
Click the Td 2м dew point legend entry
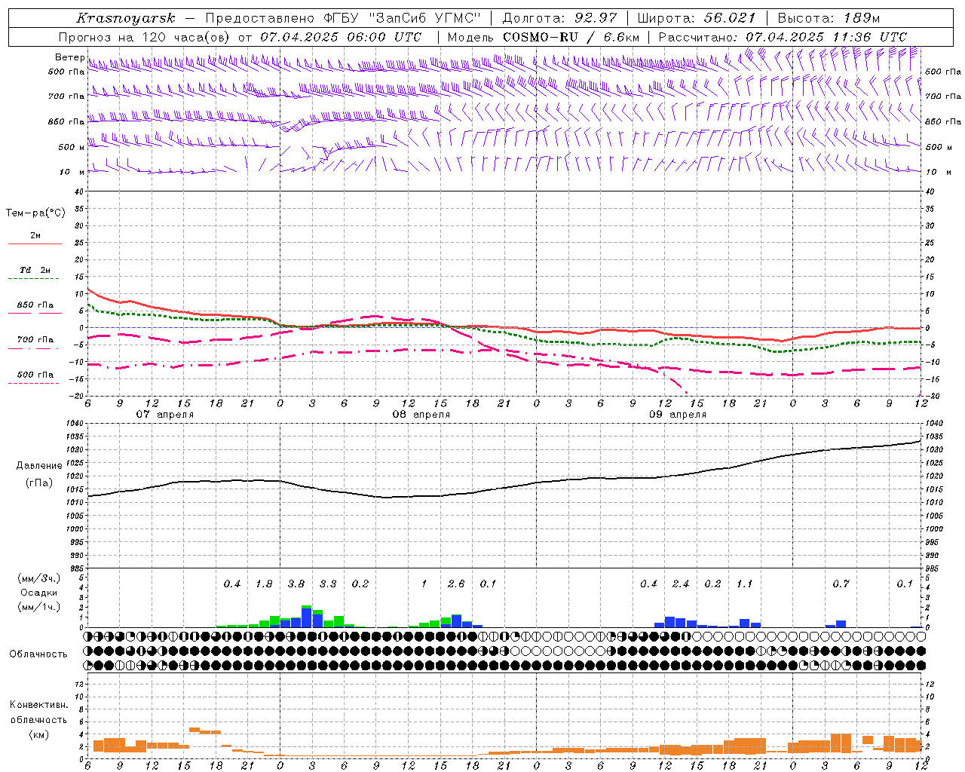coord(35,270)
